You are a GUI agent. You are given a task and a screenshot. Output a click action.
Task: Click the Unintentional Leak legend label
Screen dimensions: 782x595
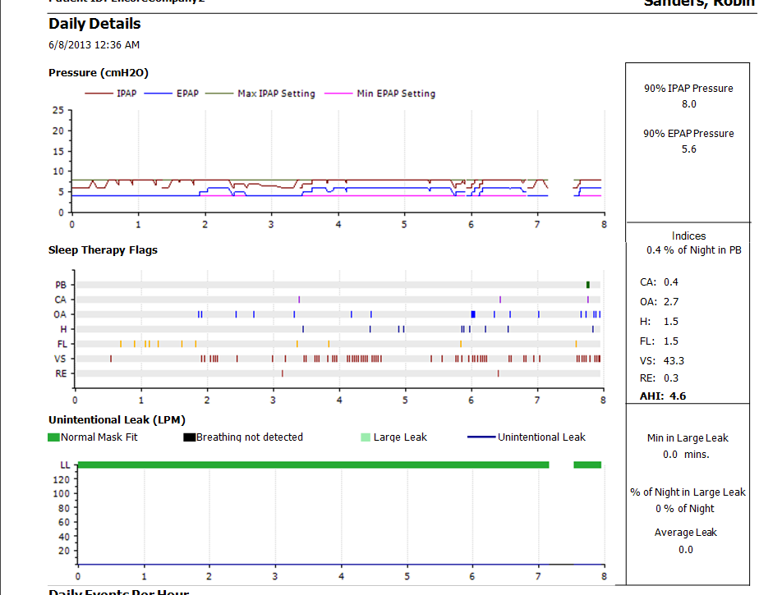[x=541, y=437]
